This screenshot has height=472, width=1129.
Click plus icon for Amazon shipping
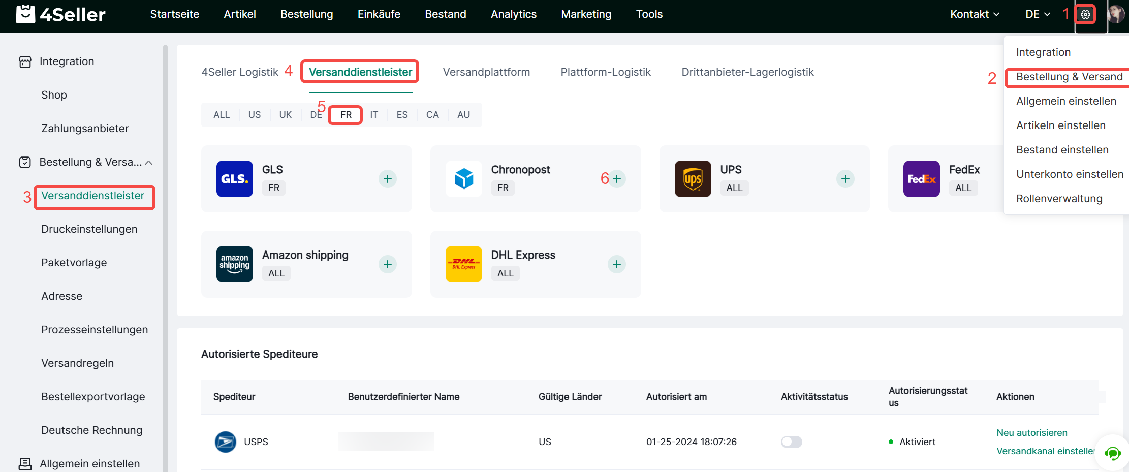coord(387,264)
